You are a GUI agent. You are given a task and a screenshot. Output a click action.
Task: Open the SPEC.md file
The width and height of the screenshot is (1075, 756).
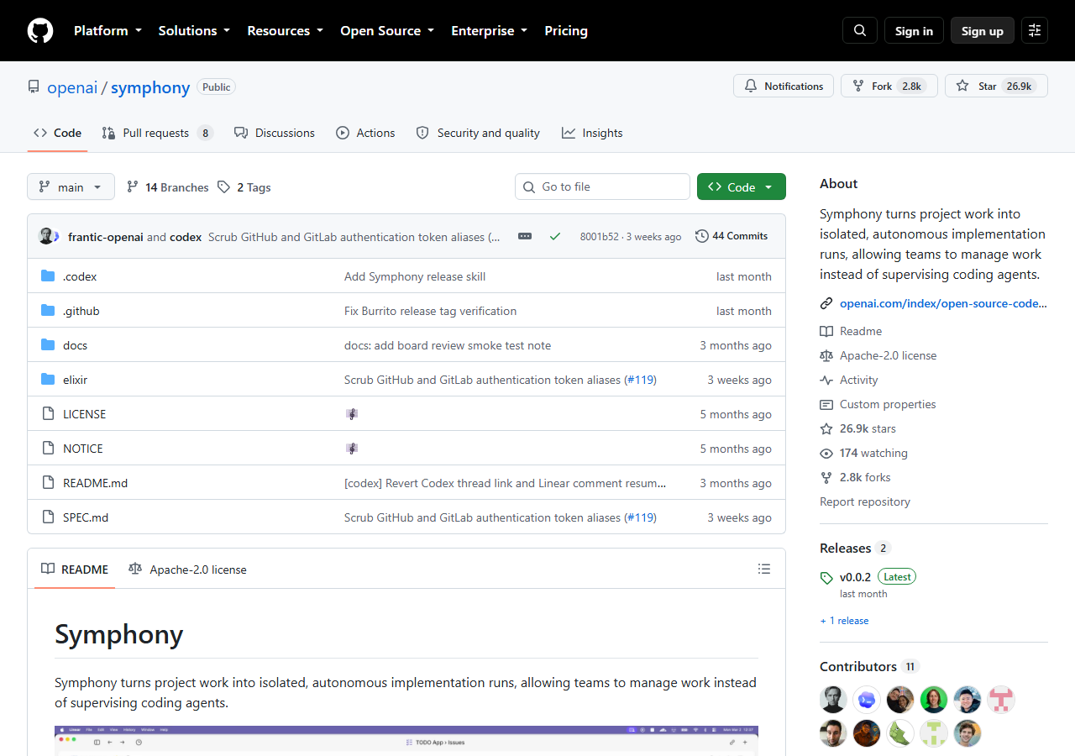point(86,517)
